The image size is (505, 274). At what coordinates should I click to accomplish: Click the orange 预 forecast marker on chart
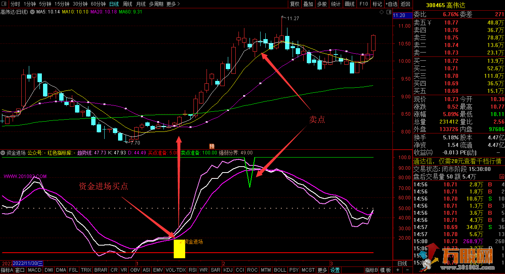tap(212, 146)
